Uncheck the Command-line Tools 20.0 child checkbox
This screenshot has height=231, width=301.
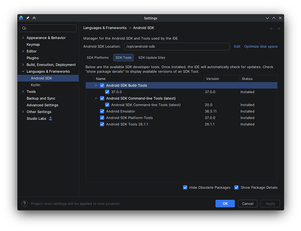107,105
